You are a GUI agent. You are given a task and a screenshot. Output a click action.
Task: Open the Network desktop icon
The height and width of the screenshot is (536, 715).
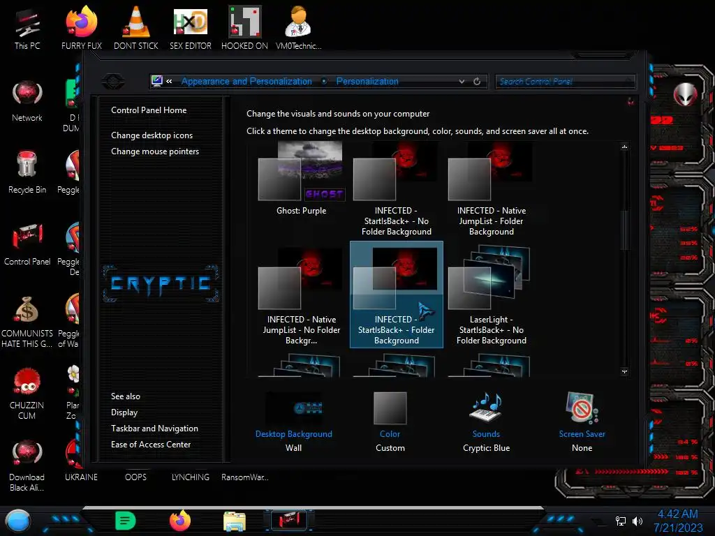[x=27, y=100]
